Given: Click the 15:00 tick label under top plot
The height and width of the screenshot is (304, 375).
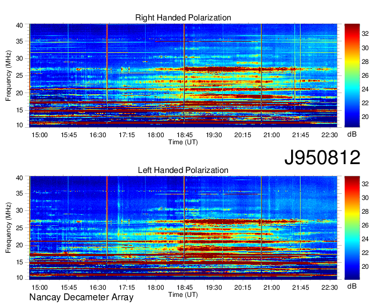Looking at the screenshot, I should [40, 135].
